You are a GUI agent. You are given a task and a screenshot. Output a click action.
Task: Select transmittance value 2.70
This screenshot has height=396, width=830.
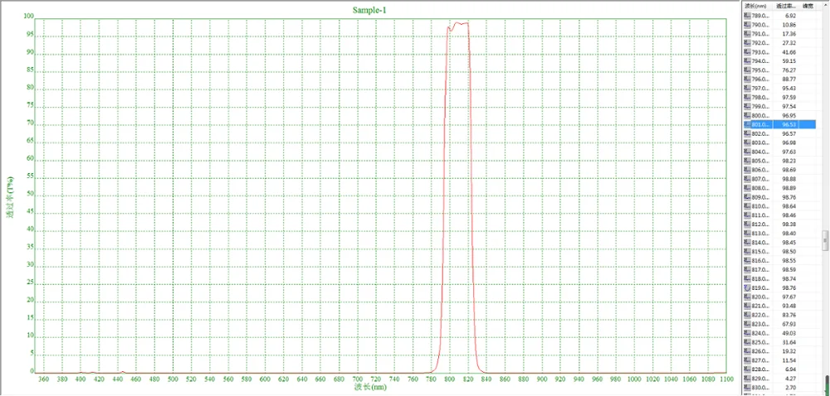coord(790,388)
